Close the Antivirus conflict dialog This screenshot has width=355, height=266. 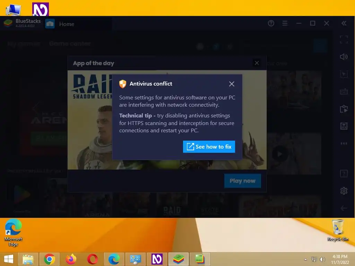click(x=231, y=84)
